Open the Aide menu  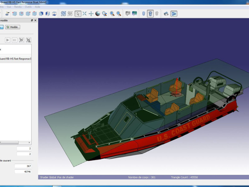point(37,7)
